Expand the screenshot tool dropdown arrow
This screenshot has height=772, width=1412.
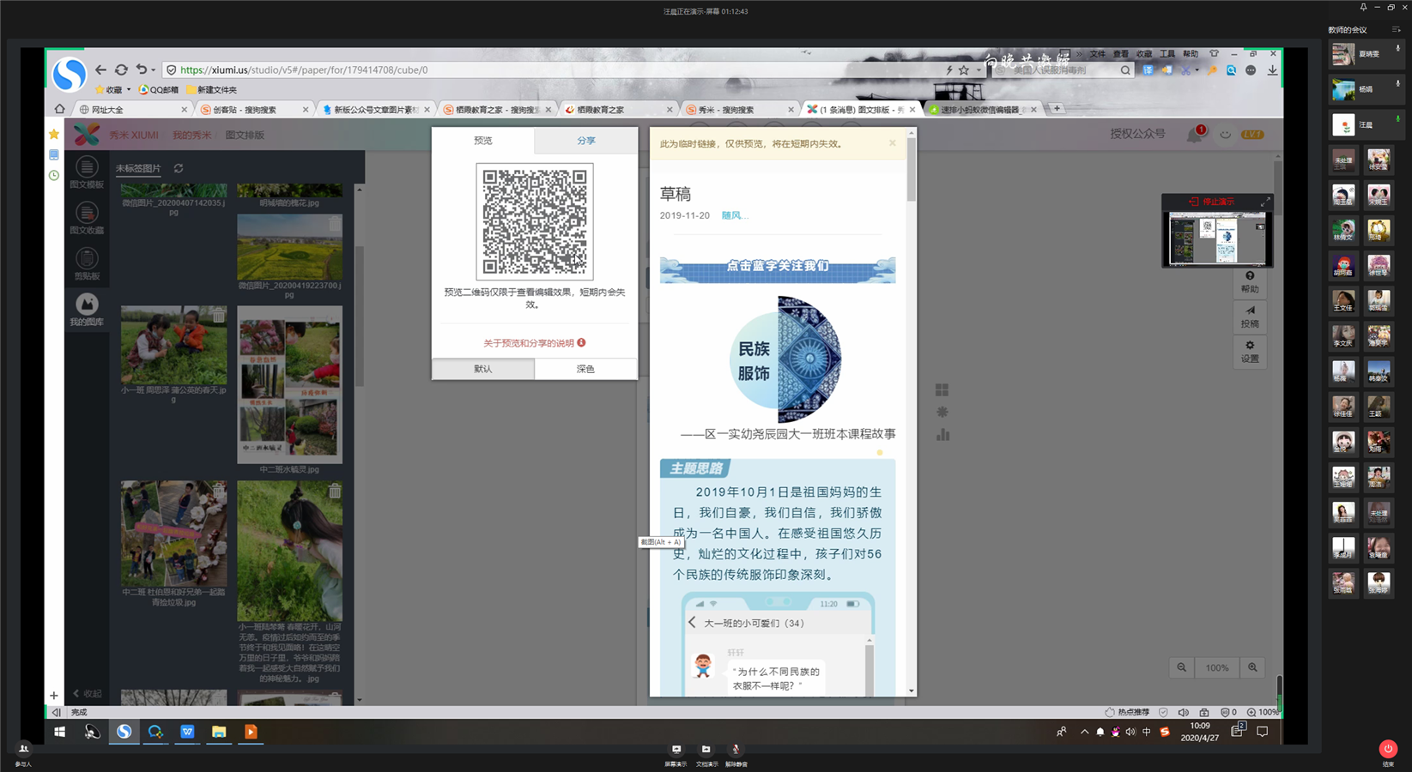(x=1196, y=70)
